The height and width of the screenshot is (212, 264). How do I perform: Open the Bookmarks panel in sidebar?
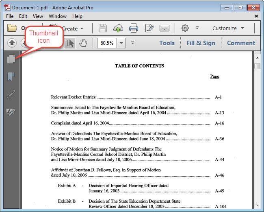point(11,77)
